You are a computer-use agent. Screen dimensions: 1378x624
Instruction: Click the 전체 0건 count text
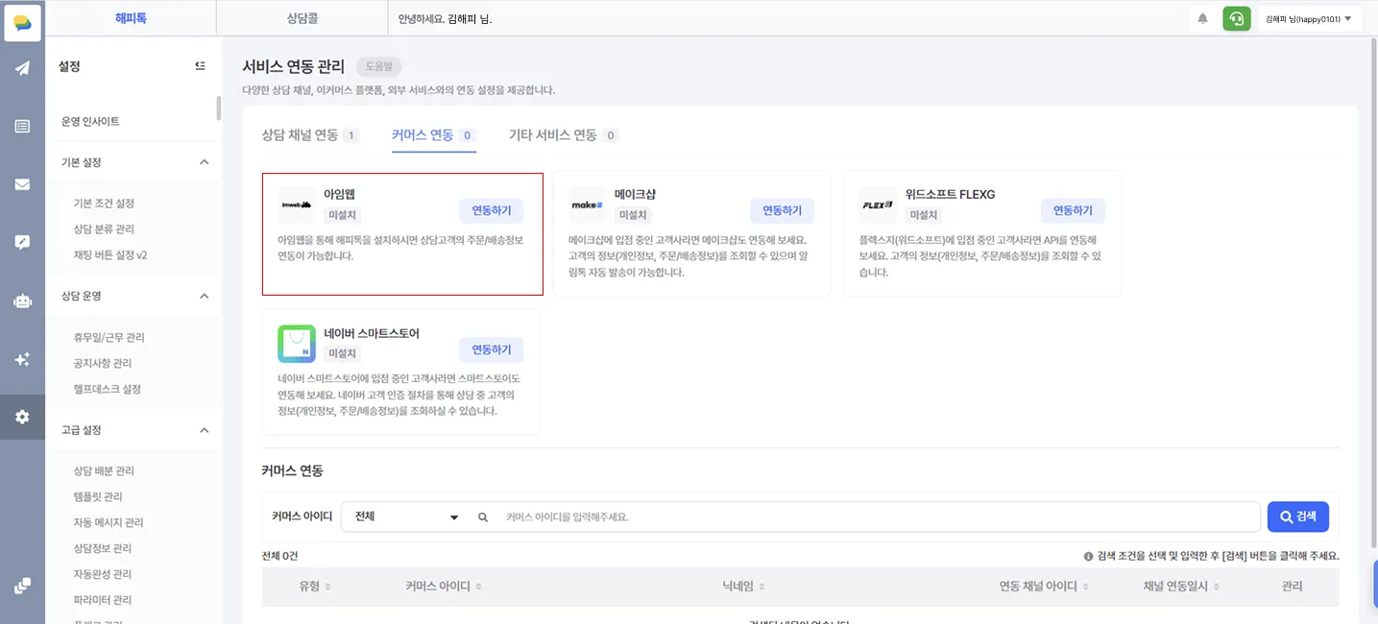pos(280,556)
